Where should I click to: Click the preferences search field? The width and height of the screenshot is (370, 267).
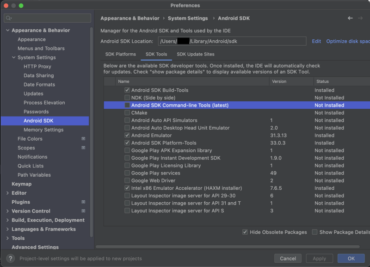point(48,18)
